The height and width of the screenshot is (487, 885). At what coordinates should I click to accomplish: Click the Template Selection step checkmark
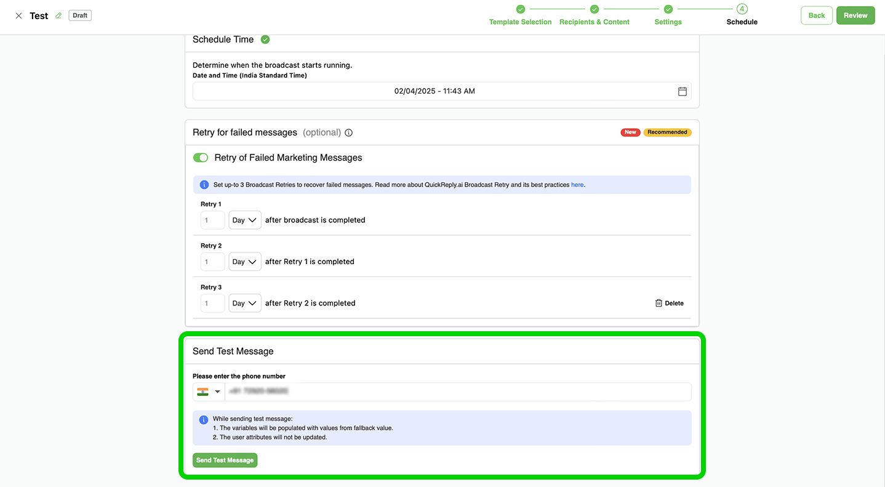coord(520,9)
